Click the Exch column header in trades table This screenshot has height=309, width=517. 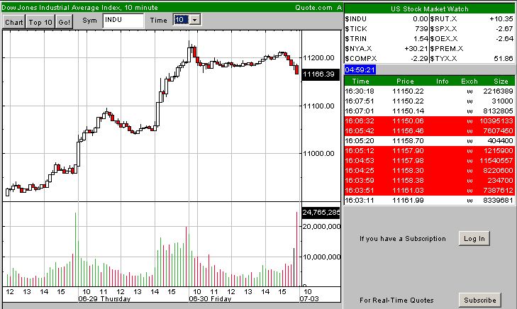469,81
